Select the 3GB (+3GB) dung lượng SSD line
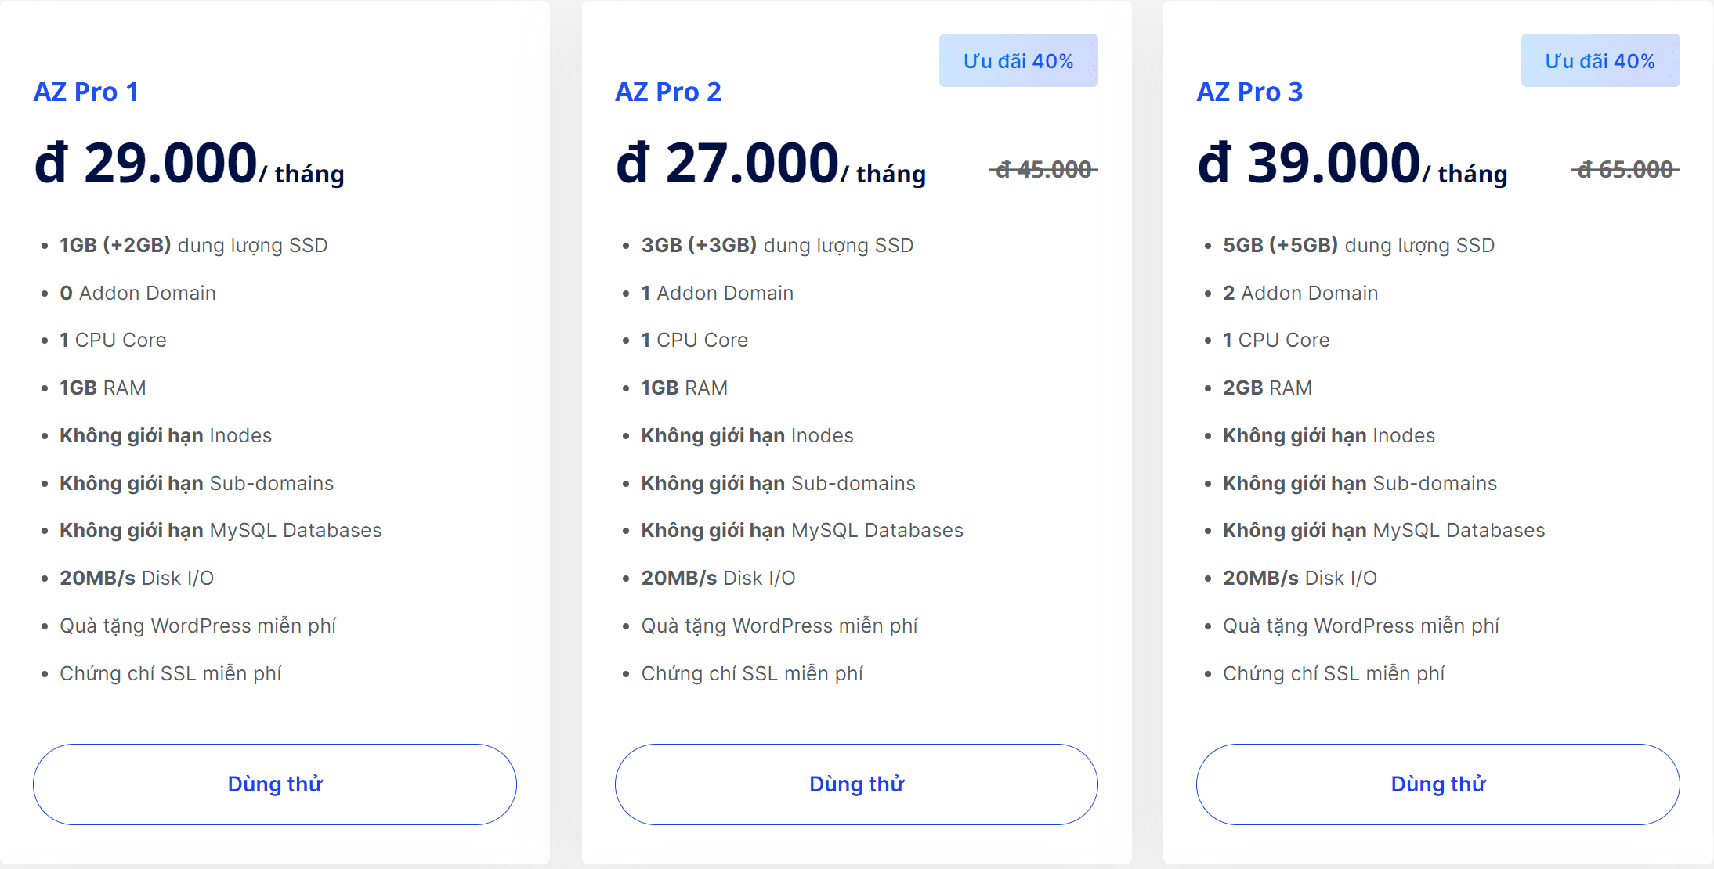Viewport: 1714px width, 869px height. tap(777, 245)
